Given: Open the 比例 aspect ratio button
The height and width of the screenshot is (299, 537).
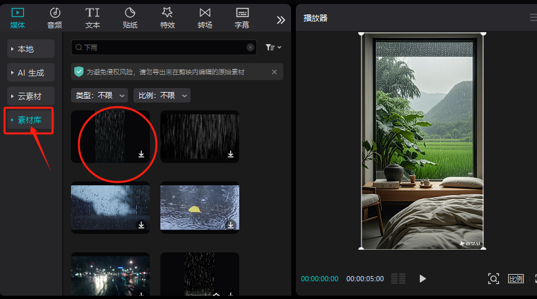Looking at the screenshot, I should (516, 279).
